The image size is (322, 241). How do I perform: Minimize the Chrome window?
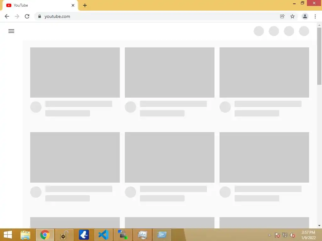point(294,3)
